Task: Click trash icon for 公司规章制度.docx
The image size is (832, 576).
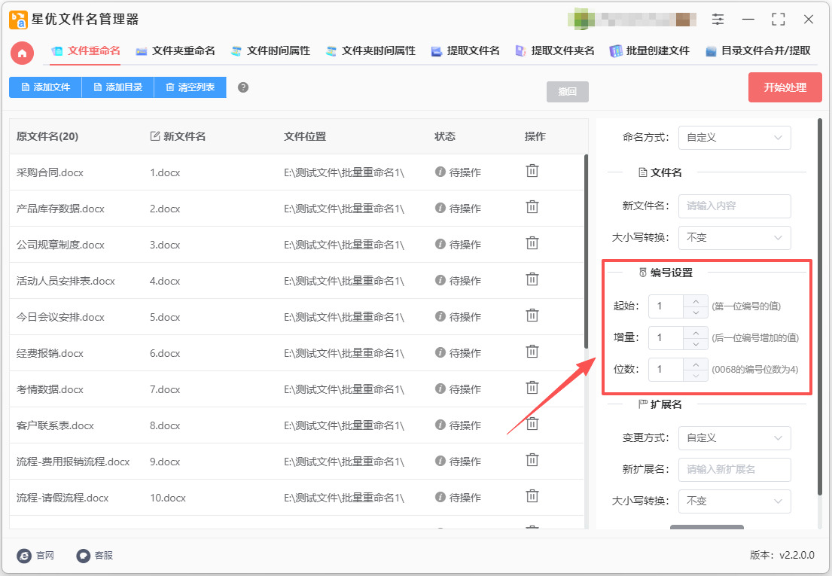Action: click(532, 243)
